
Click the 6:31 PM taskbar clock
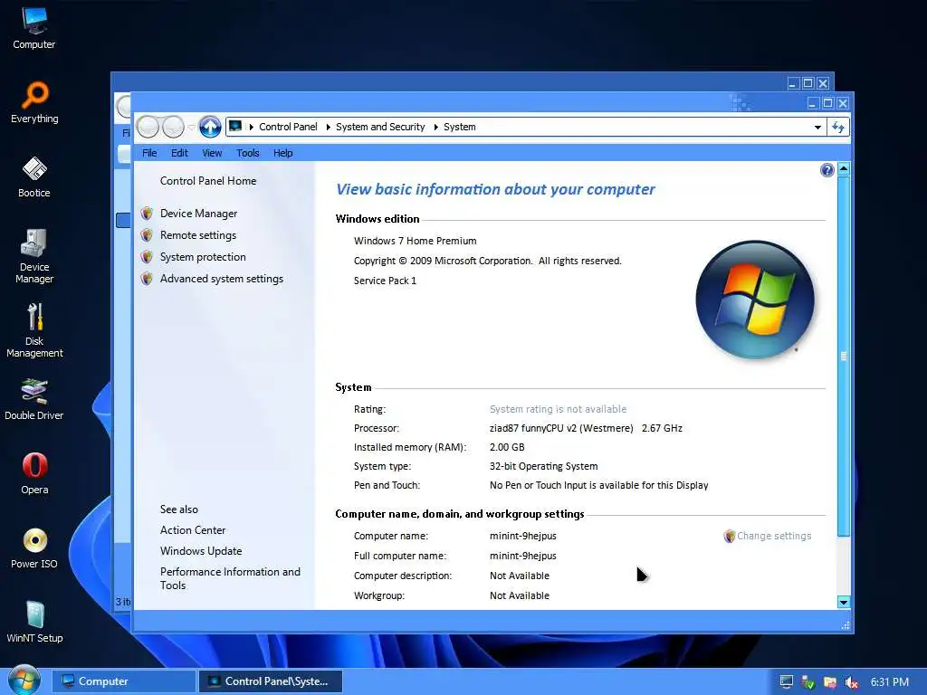tap(890, 682)
